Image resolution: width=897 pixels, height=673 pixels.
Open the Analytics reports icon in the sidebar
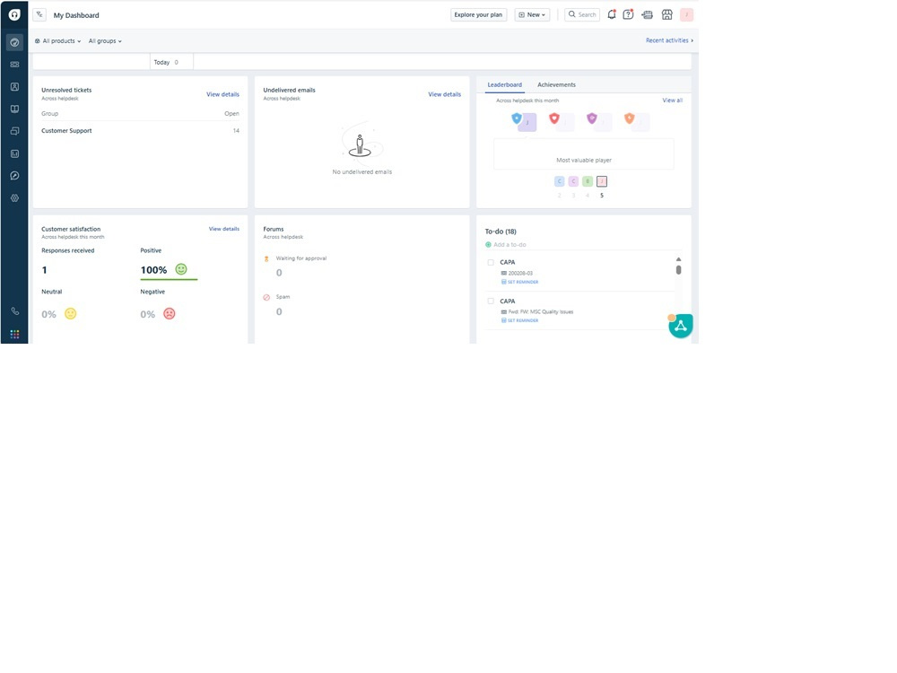coord(15,153)
